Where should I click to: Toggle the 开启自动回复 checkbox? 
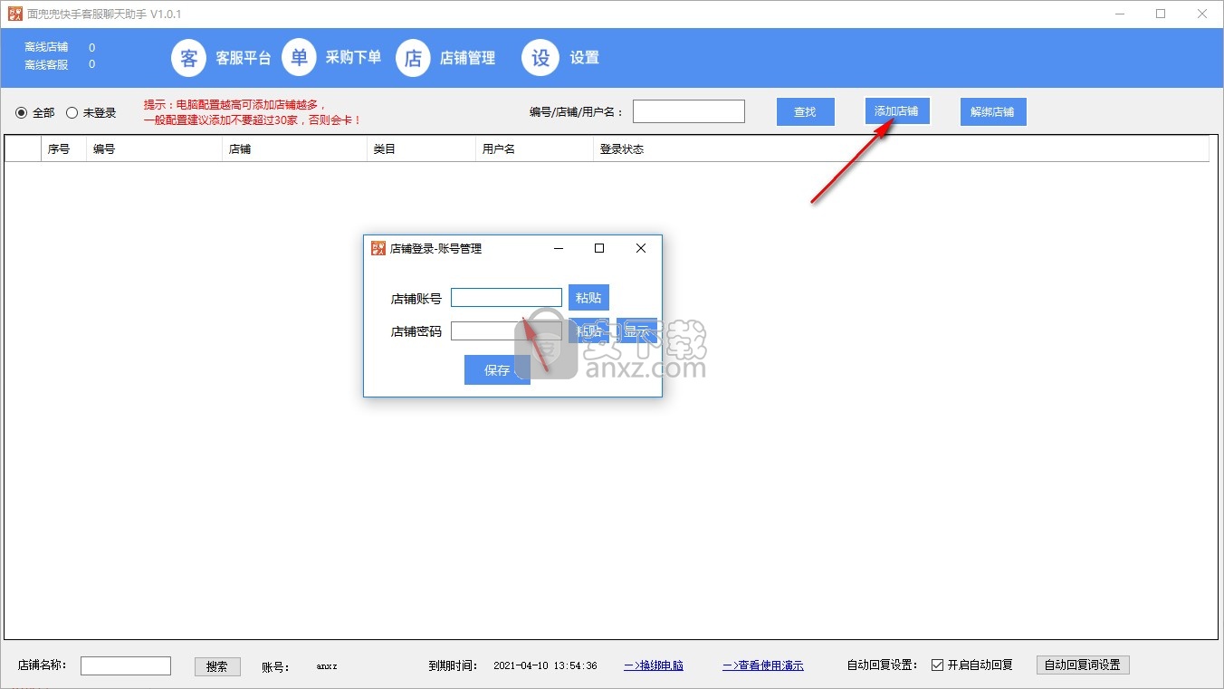click(x=937, y=665)
